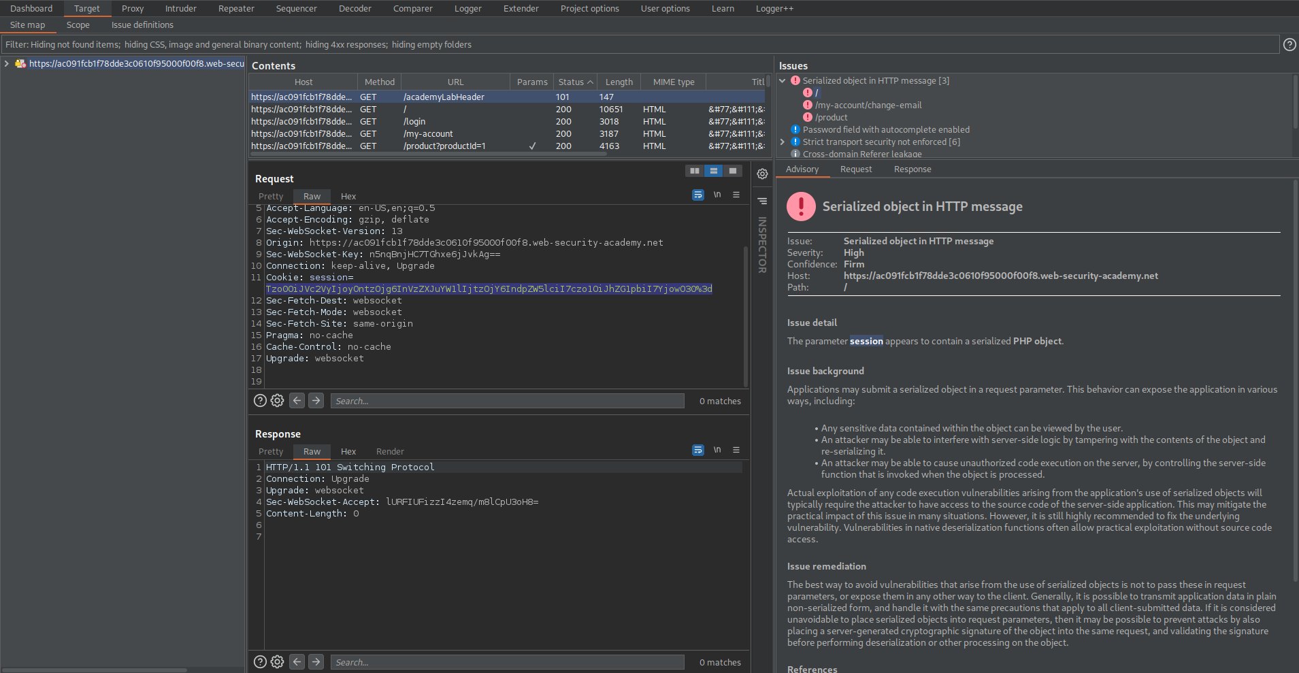Viewport: 1299px width, 673px height.
Task: Click high-severity icon for /product issue
Action: [808, 118]
